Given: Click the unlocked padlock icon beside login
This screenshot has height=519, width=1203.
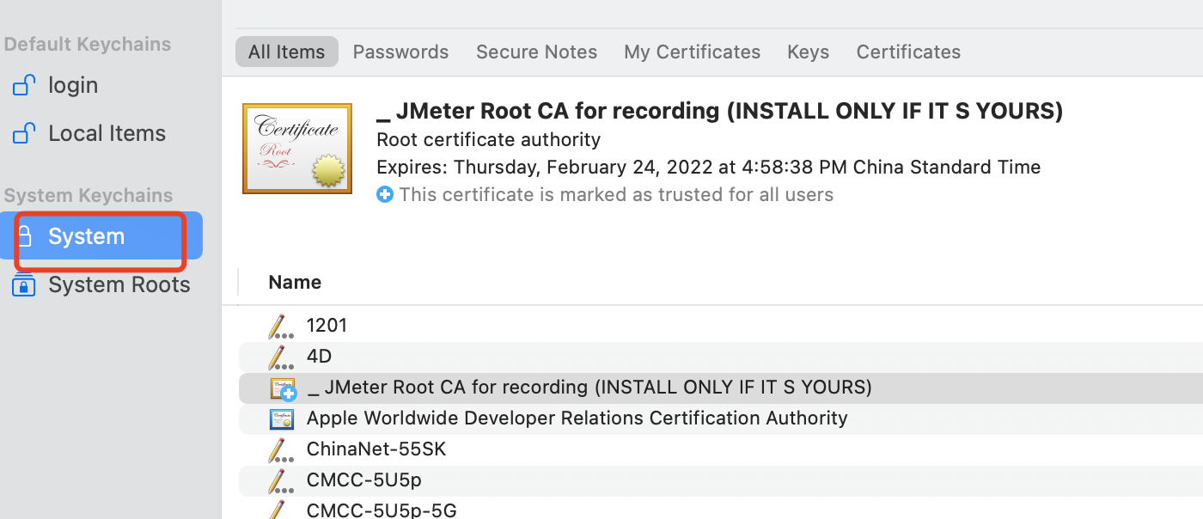Looking at the screenshot, I should (x=24, y=85).
